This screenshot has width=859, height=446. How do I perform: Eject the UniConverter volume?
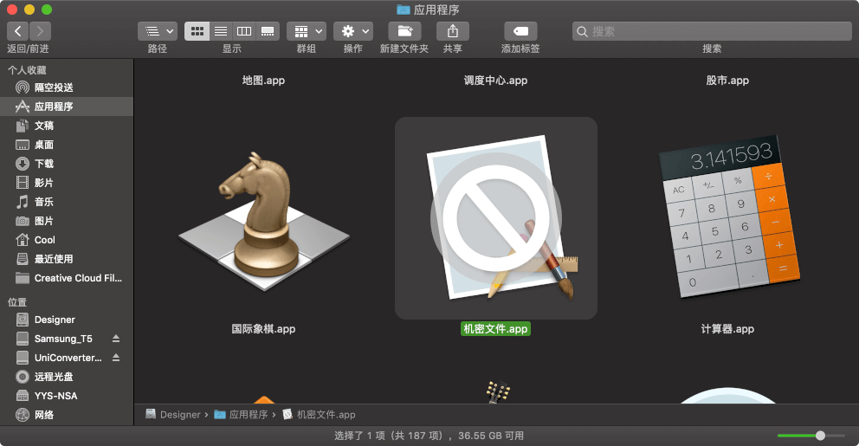tap(115, 358)
